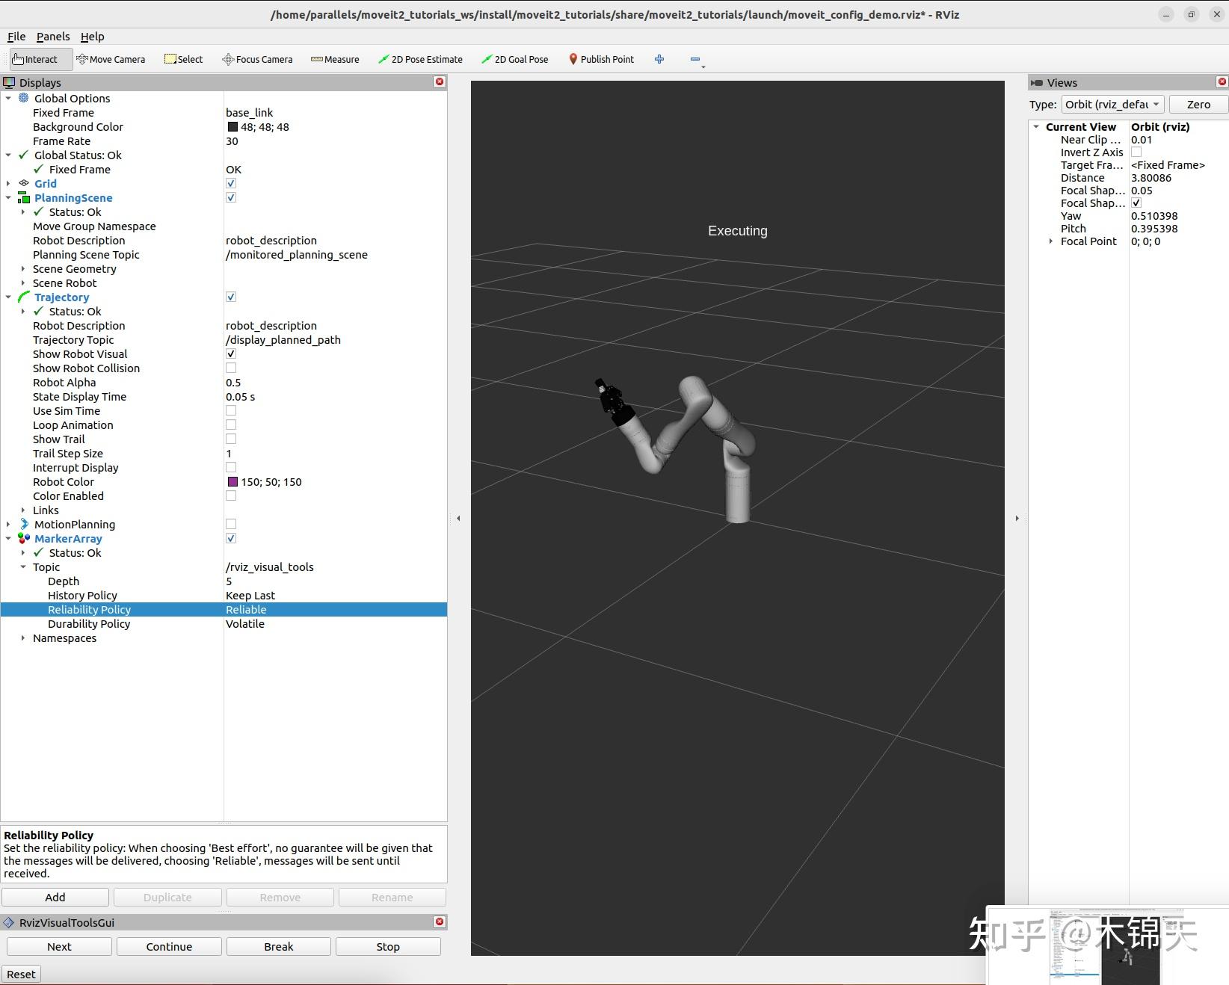Enable Show Robot Collision

231,368
